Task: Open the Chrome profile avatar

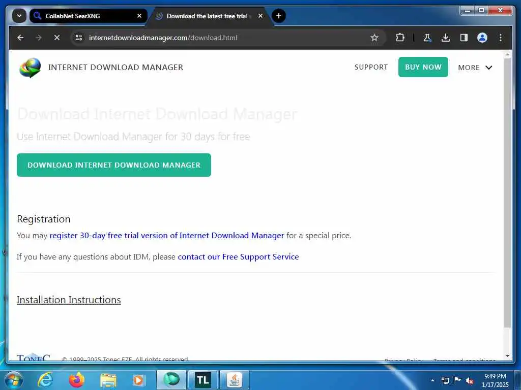Action: point(482,38)
